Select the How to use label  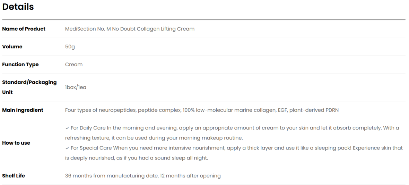pyautogui.click(x=16, y=143)
